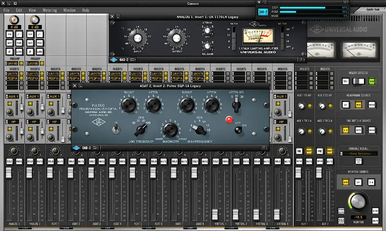The height and width of the screenshot is (231, 386).
Task: Open the Window menu
Action: click(69, 10)
